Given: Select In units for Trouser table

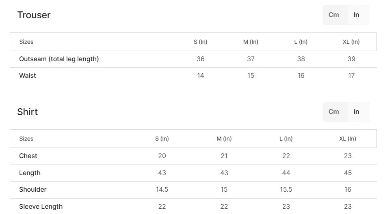Looking at the screenshot, I should pyautogui.click(x=356, y=15).
